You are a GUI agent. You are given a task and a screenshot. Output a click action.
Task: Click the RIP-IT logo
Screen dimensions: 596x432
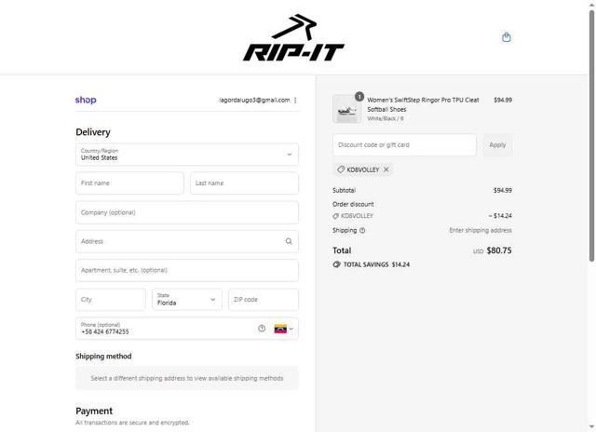[x=293, y=37]
